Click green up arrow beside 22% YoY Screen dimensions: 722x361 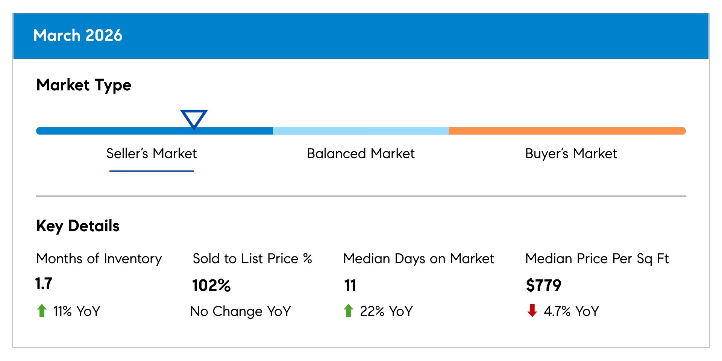coord(349,311)
